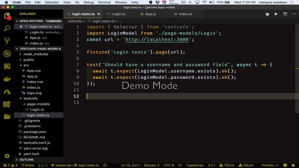The image size is (299, 168).
Task: Click LF end-of-line selector
Action: [180, 165]
